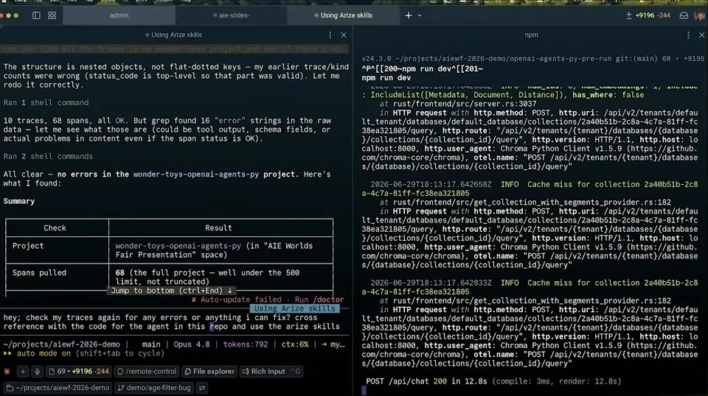The width and height of the screenshot is (708, 396).
Task: Click the Jump to bottom button
Action: pos(172,291)
